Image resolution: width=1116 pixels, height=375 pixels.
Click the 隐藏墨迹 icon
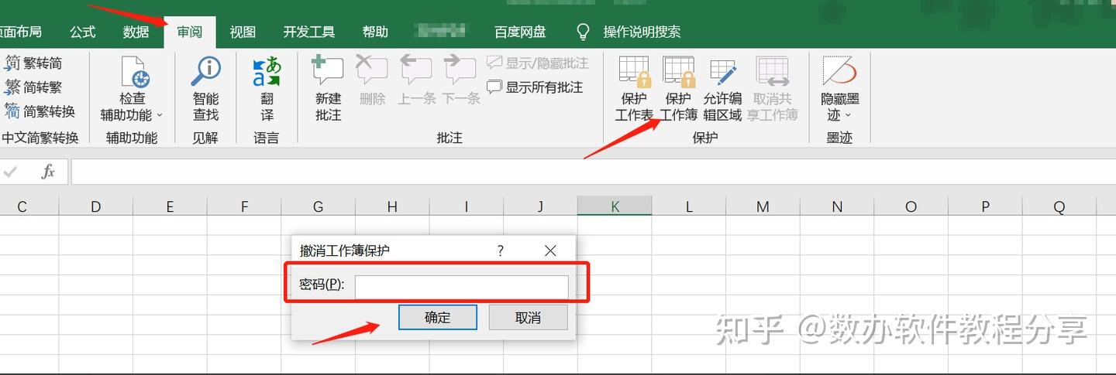[x=839, y=71]
